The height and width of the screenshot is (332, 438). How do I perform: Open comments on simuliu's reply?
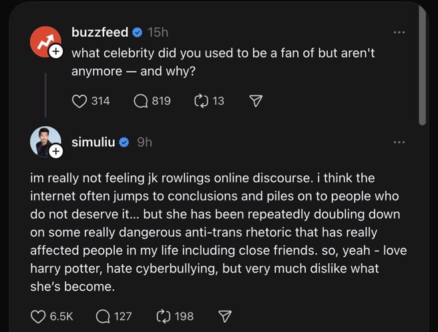click(x=104, y=316)
